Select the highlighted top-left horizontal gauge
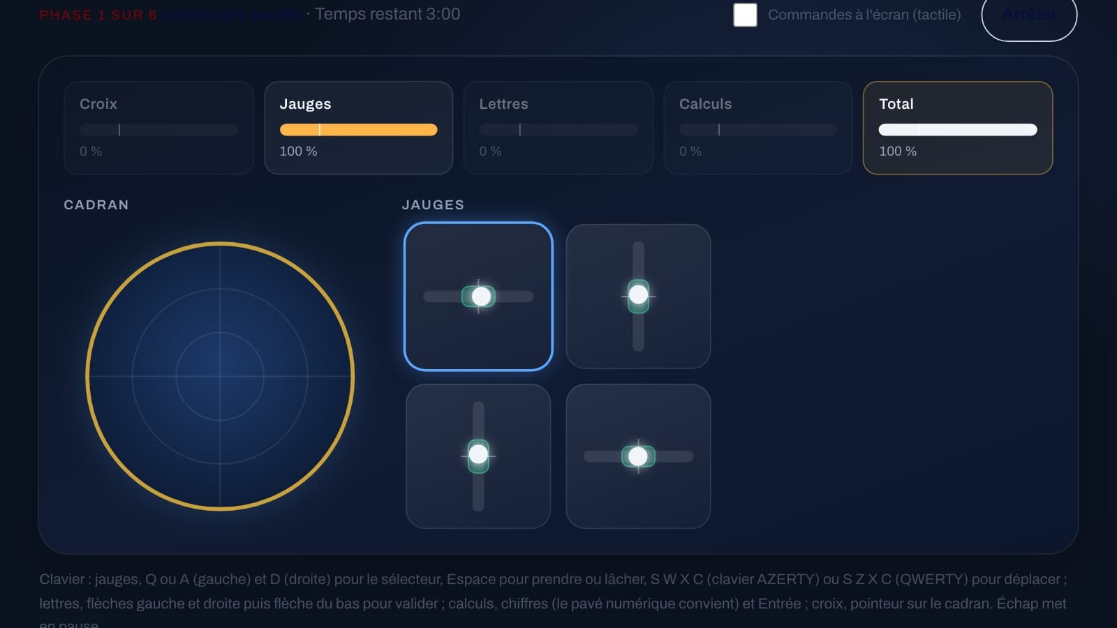 pos(478,297)
